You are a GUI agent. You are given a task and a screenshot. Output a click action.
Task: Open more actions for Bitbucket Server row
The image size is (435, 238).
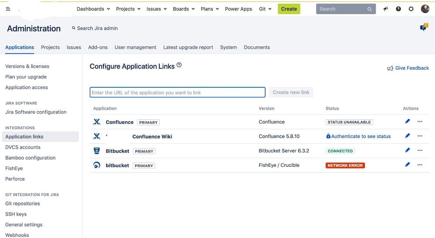point(420,150)
